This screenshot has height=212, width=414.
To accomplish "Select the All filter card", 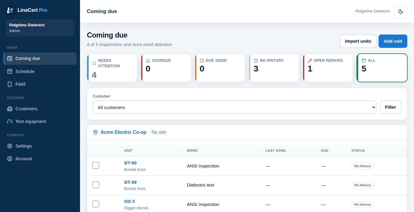I will click(x=382, y=68).
